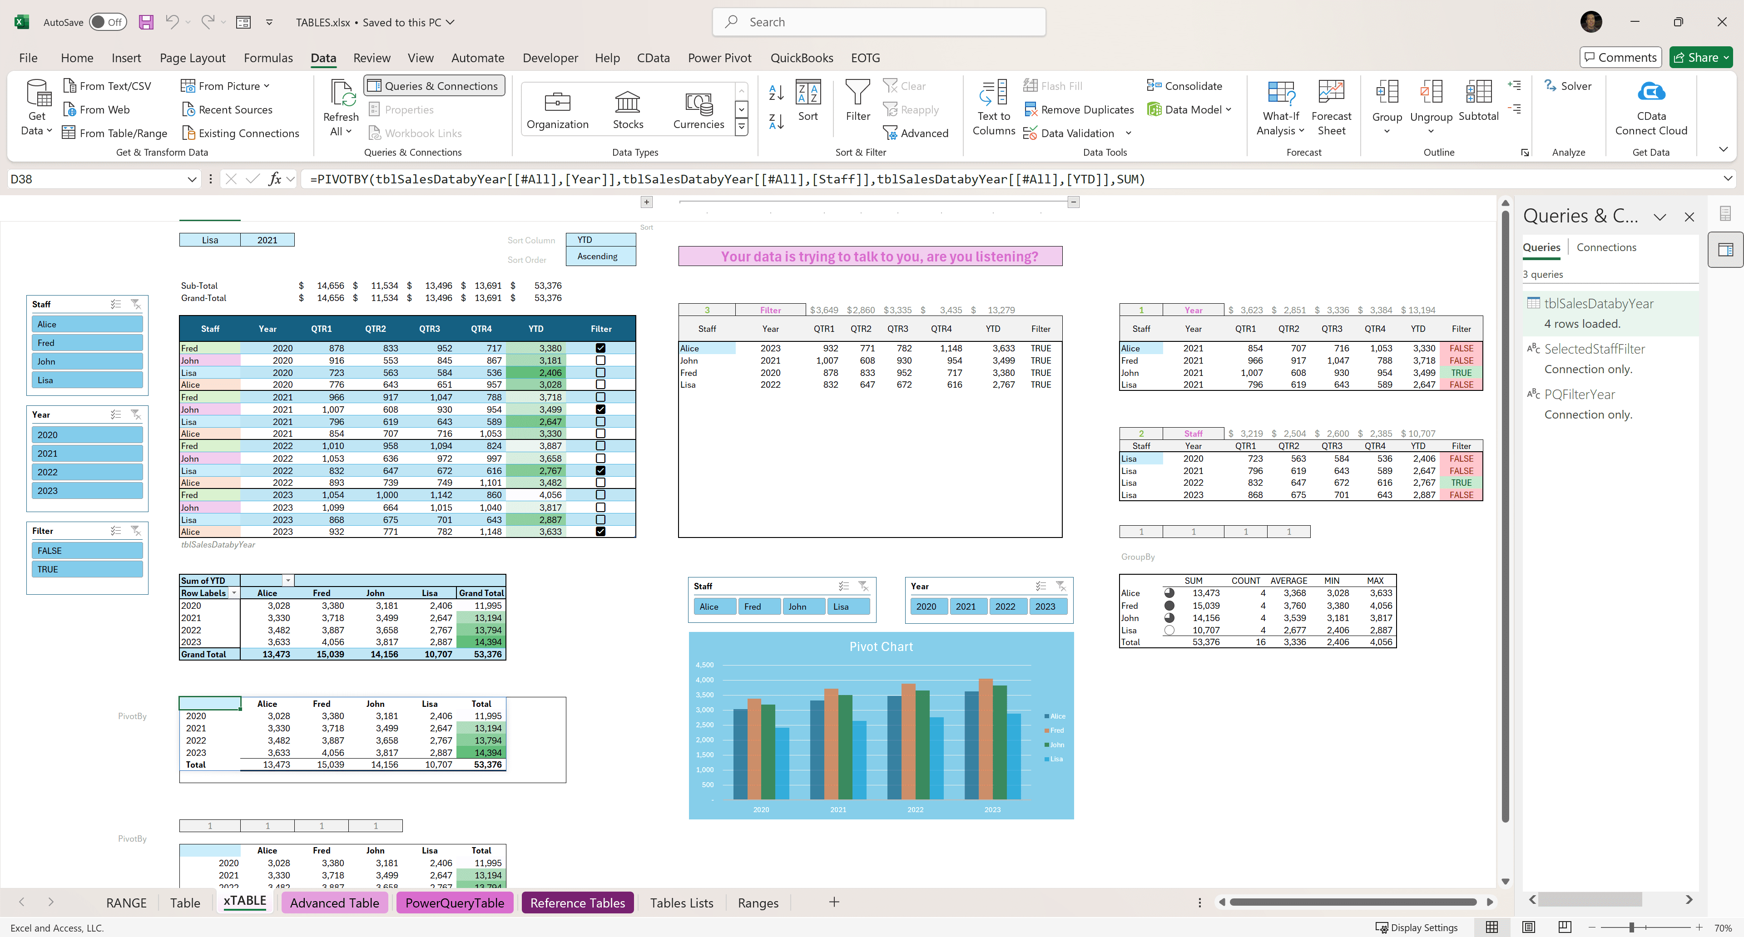Switch to the PowerQueryTable sheet tab
Viewport: 1744px width, 937px height.
click(454, 902)
